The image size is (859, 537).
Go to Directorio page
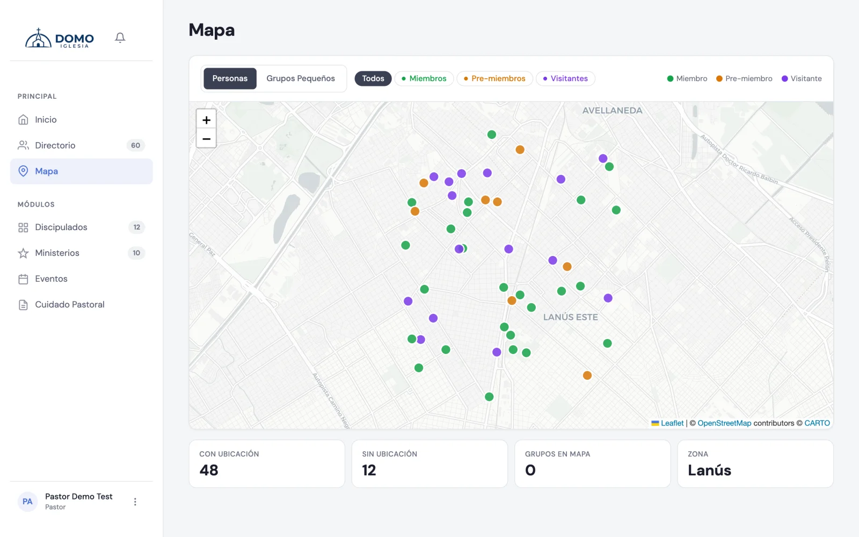pyautogui.click(x=82, y=145)
